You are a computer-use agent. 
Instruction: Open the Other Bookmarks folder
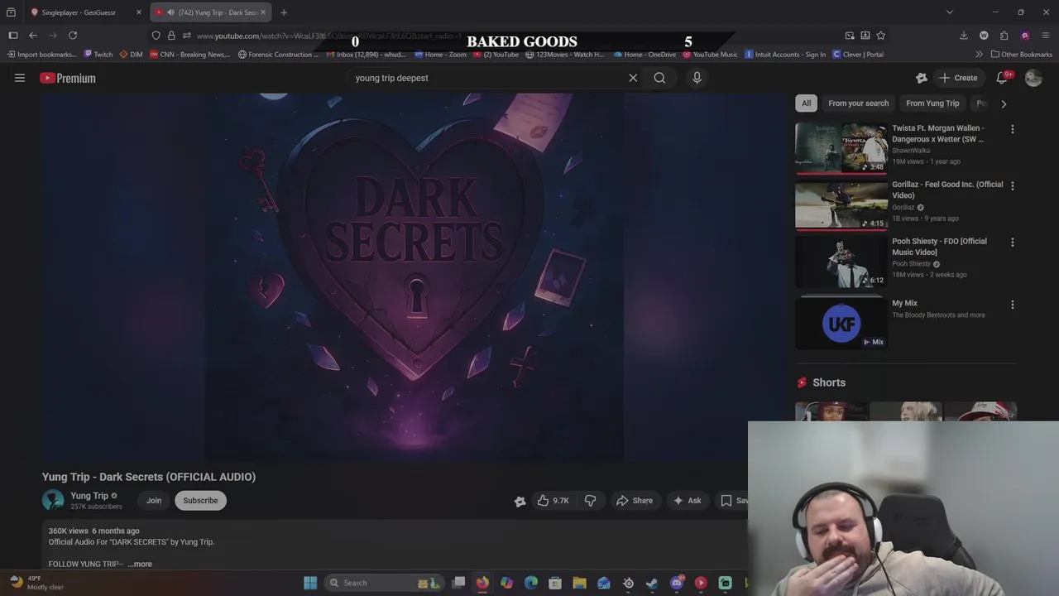(x=1021, y=55)
